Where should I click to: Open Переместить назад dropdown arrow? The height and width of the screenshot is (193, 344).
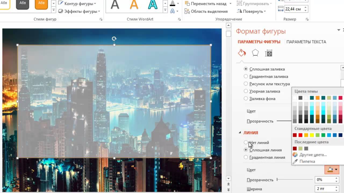230,4
